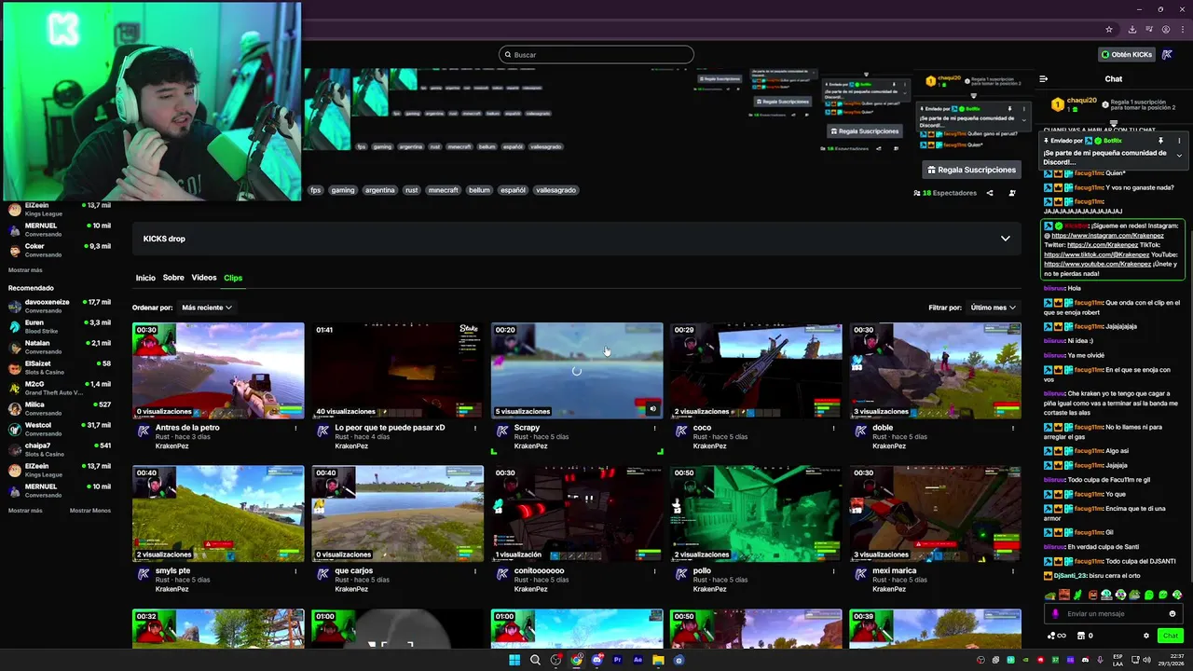The height and width of the screenshot is (671, 1193).
Task: Open Más reciente sort dropdown
Action: [206, 308]
